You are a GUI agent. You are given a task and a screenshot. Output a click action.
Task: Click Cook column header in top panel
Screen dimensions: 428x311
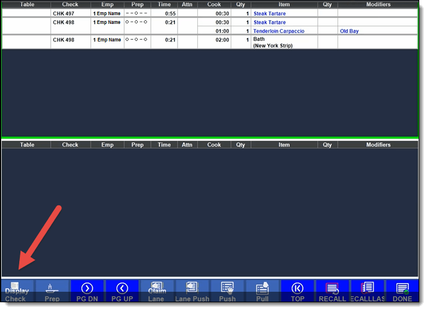[x=214, y=4]
